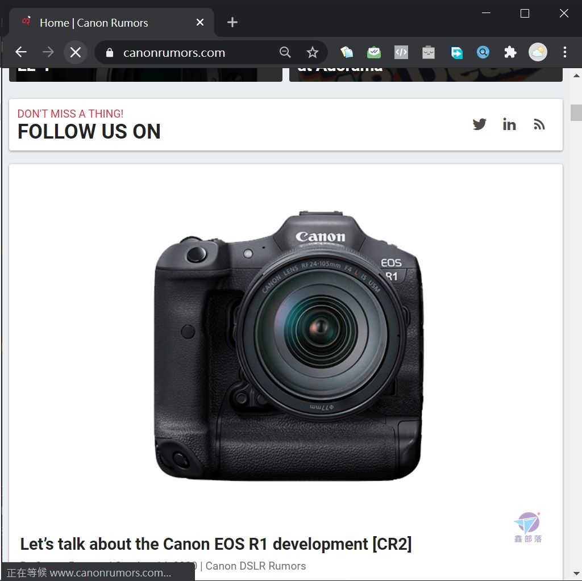Click the blue circular search extension icon
Viewport: 582px width, 581px height.
(x=483, y=52)
